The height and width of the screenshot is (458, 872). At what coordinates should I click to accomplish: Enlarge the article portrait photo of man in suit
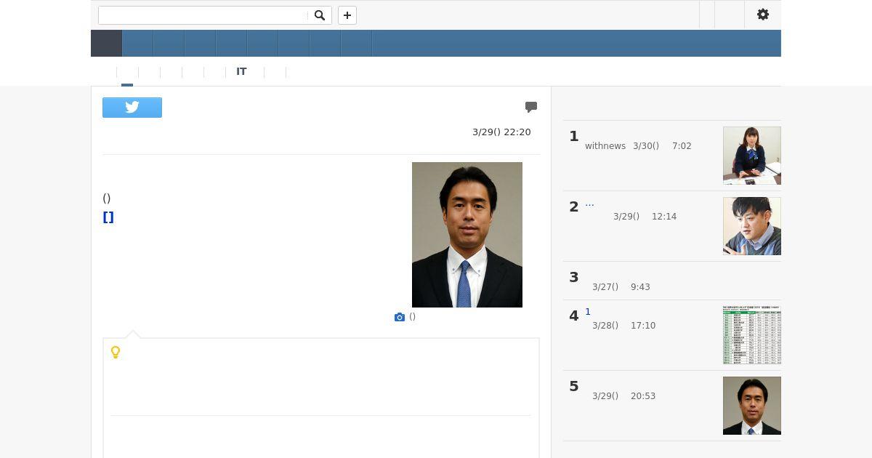(x=467, y=235)
